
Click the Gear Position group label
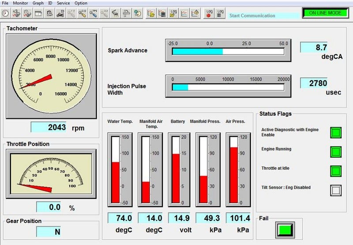(x=24, y=221)
